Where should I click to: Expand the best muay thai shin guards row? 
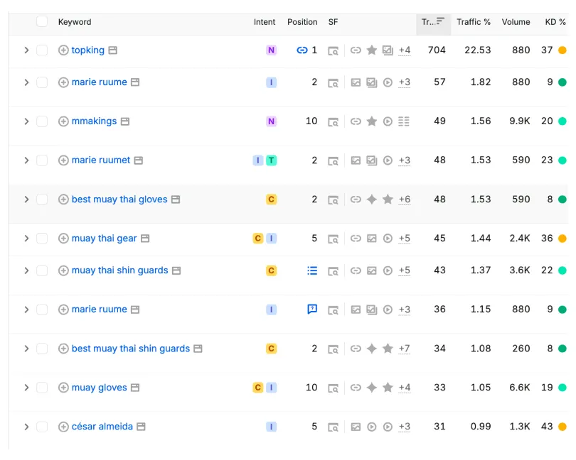(x=26, y=349)
